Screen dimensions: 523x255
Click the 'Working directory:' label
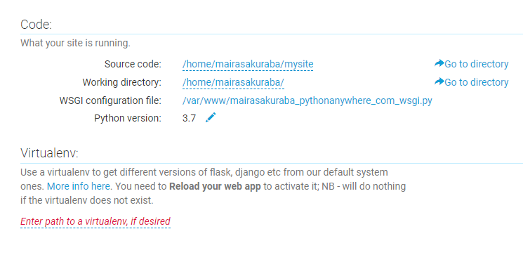tap(121, 82)
